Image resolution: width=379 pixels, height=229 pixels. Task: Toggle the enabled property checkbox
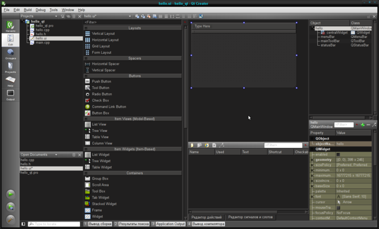[x=338, y=154]
